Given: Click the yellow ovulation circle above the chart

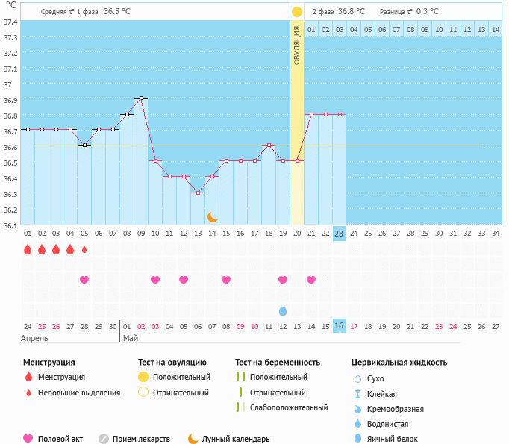Looking at the screenshot, I should (297, 12).
